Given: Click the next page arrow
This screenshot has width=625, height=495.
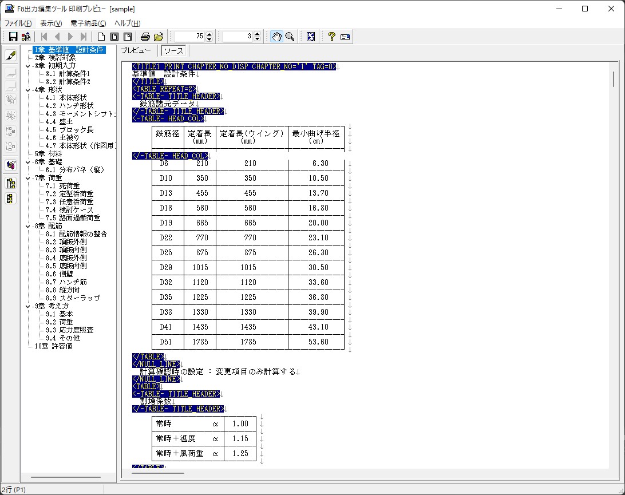Looking at the screenshot, I should [x=70, y=37].
